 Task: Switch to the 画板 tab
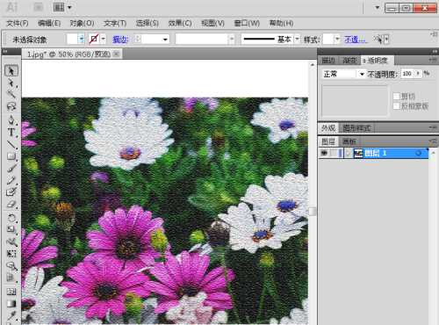pos(349,141)
